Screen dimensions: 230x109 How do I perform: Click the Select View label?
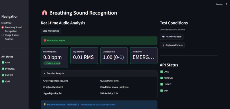(x=7, y=23)
